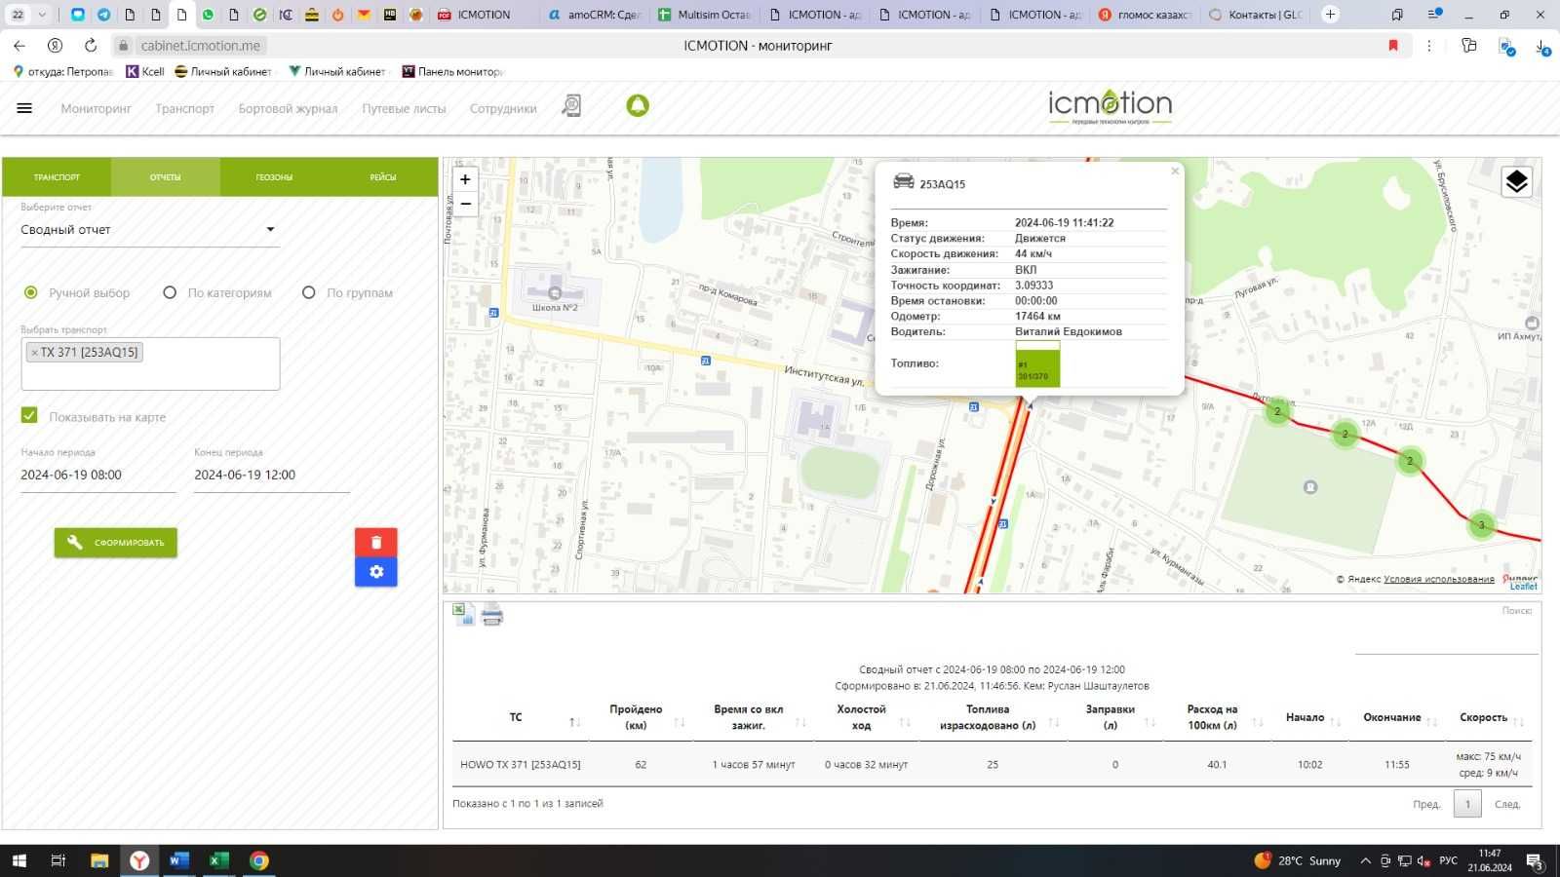Zoom in on the map
Screen dimensions: 1560x877
[465, 179]
